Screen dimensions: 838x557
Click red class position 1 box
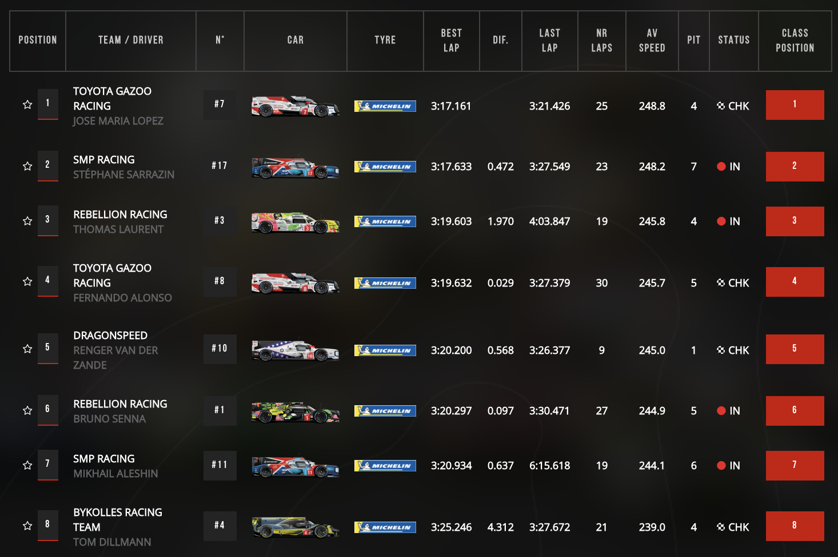tap(795, 105)
